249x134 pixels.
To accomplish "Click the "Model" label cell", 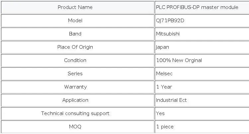I will (75, 21).
